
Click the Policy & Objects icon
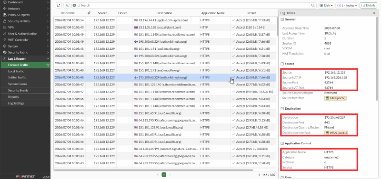(x=5, y=15)
